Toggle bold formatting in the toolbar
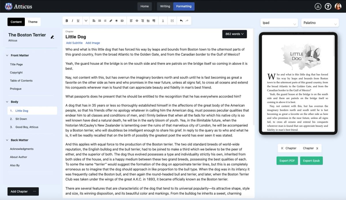Image resolution: width=346 pixels, height=200 pixels. tap(67, 20)
